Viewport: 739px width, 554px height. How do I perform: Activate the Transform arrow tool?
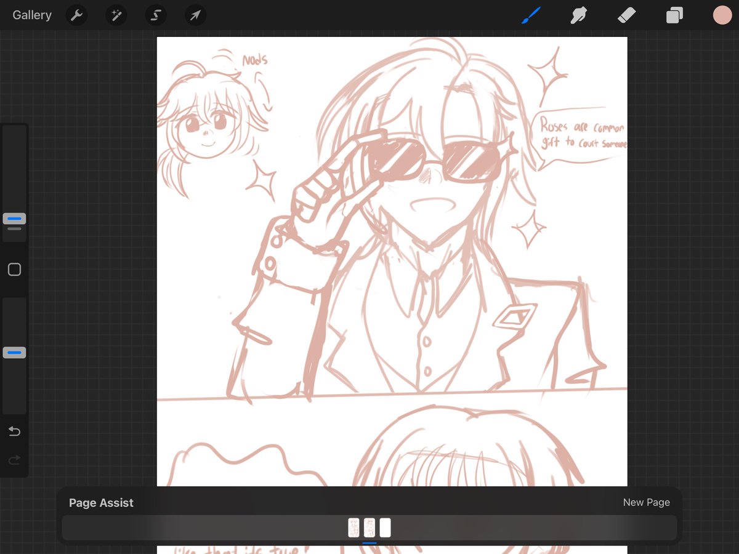pos(195,15)
